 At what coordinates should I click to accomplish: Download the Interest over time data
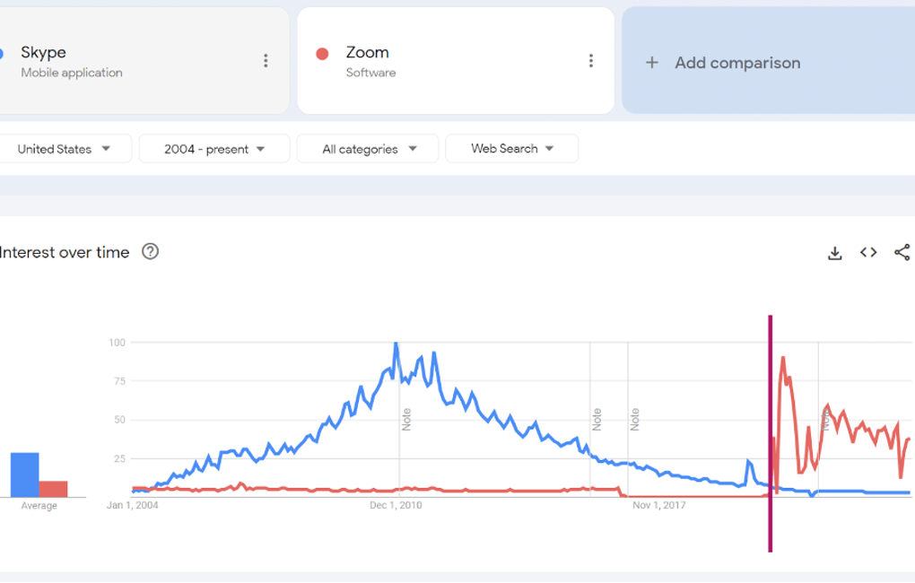click(834, 253)
